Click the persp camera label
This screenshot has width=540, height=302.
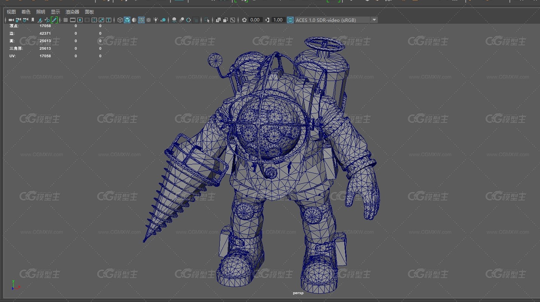click(298, 293)
